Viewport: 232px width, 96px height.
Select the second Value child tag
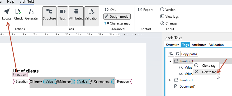[x=186, y=74]
